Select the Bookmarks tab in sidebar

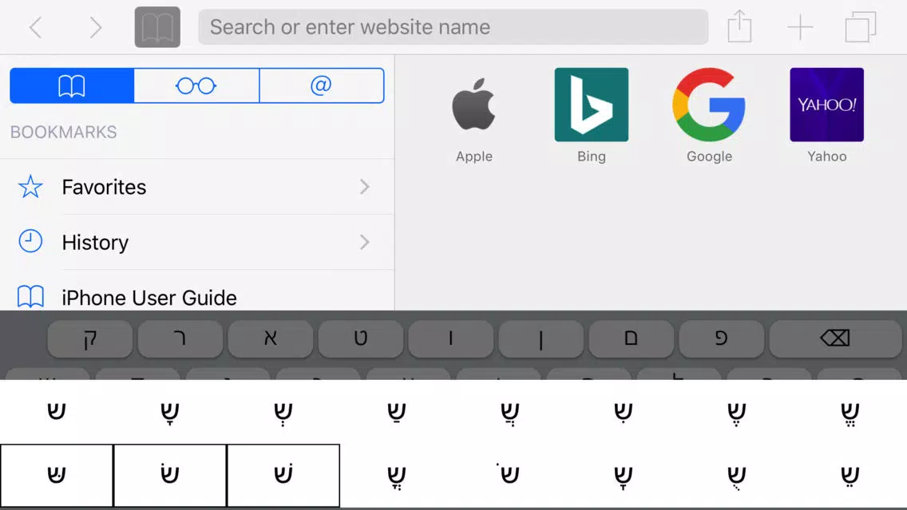coord(72,85)
